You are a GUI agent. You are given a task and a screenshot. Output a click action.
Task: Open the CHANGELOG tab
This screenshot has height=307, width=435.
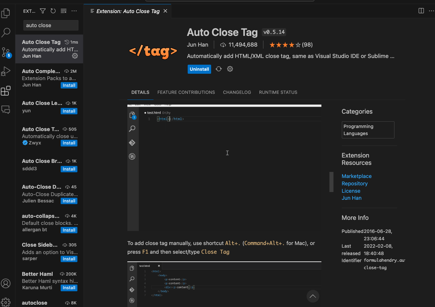(x=237, y=92)
